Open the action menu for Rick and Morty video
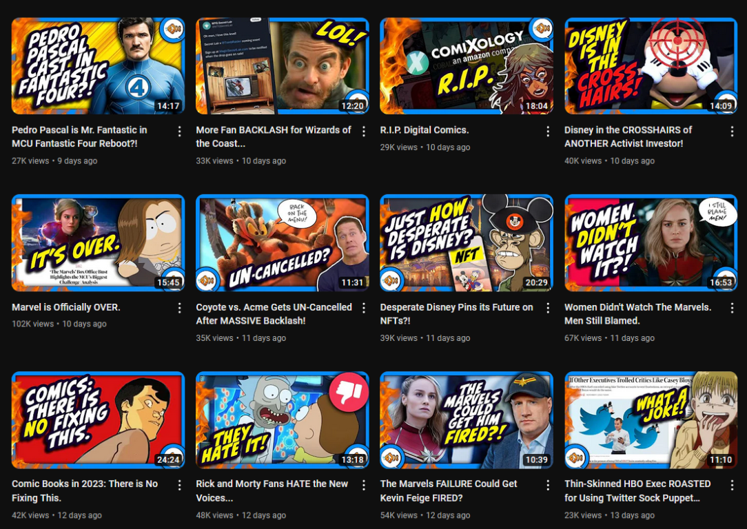Screen dimensions: 747x529 click(x=364, y=485)
